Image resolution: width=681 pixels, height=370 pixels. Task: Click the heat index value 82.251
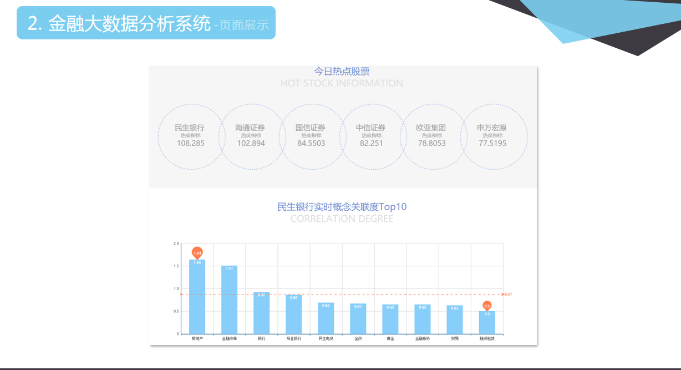372,143
